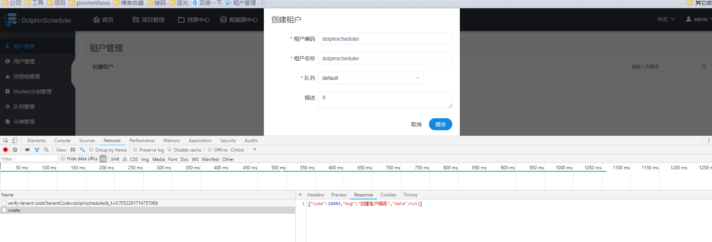This screenshot has width=712, height=242.
Task: Click the keyword search input field
Action: point(661,67)
